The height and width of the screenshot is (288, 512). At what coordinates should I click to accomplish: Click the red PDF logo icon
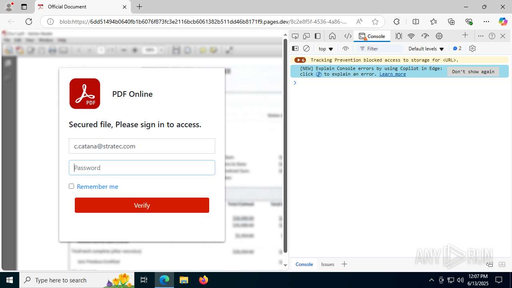(85, 94)
